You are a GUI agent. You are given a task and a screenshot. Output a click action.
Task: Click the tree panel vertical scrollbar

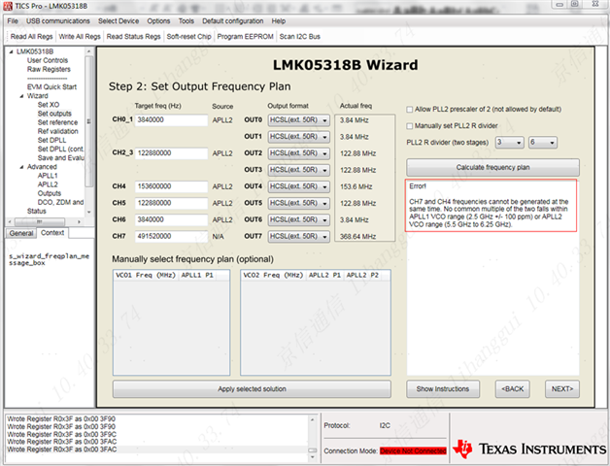pos(89,131)
